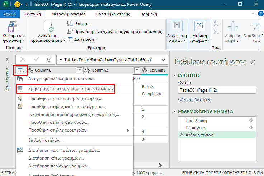The height and width of the screenshot is (176, 264).
Task: Open Προσθήκη στήλης ευρετηρίου submenu
Action: [x=74, y=130]
